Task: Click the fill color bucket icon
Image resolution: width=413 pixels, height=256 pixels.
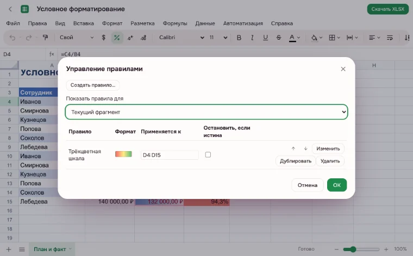Action: point(314,38)
